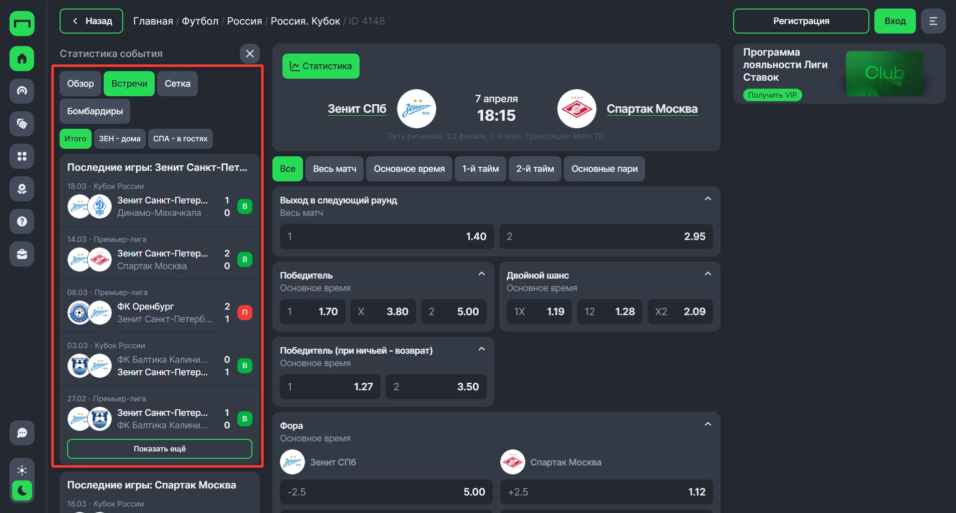Click the home icon in the sidebar
Viewport: 956px width, 513px height.
pyautogui.click(x=22, y=59)
